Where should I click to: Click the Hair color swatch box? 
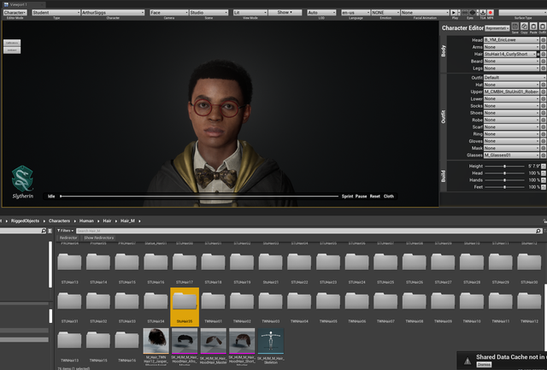point(538,55)
